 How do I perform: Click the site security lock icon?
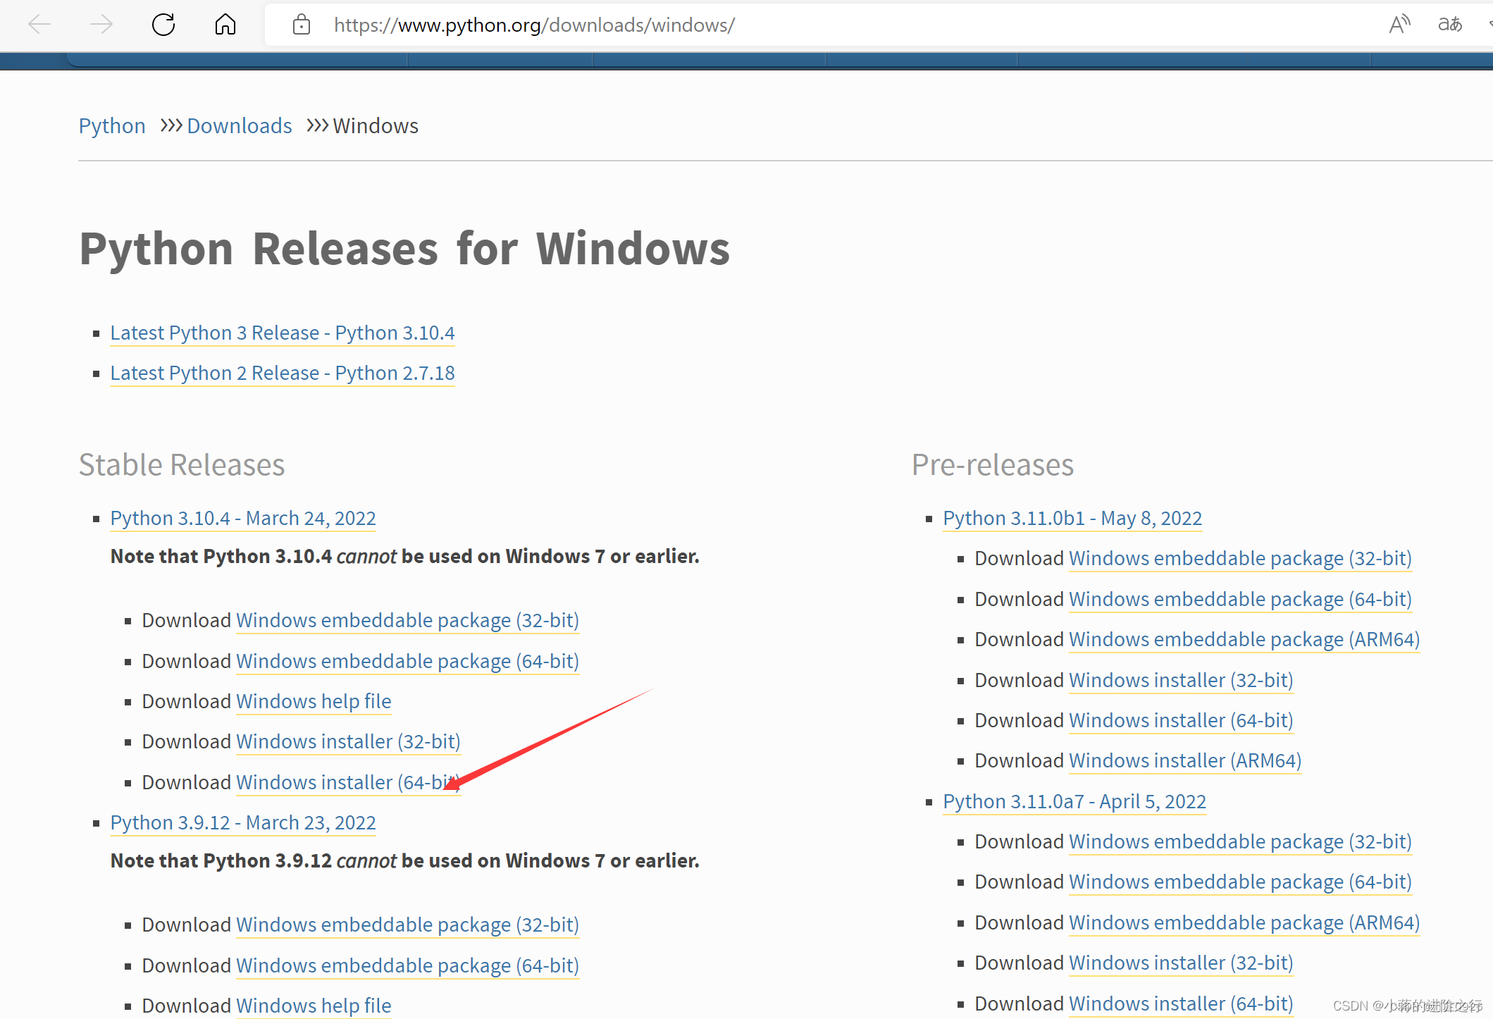click(x=302, y=25)
